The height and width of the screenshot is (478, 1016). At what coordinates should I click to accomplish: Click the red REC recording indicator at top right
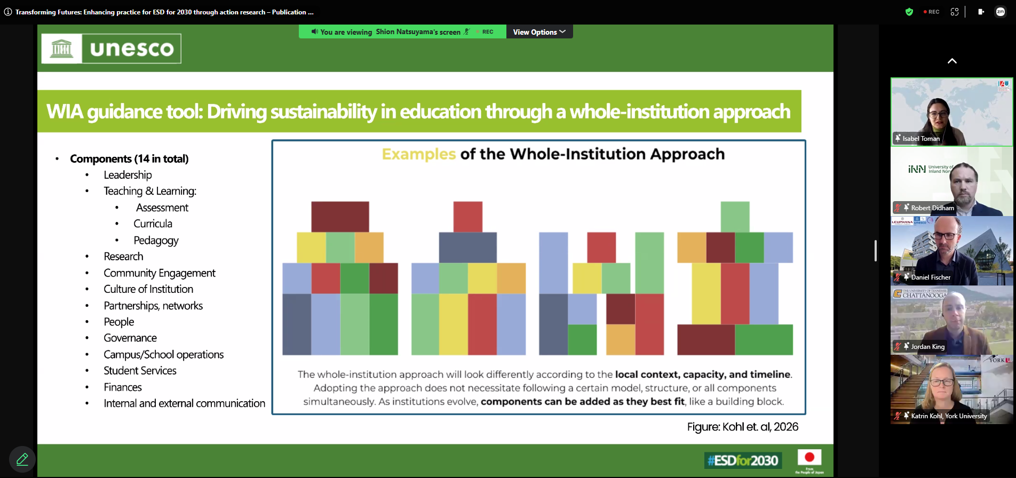tap(932, 12)
